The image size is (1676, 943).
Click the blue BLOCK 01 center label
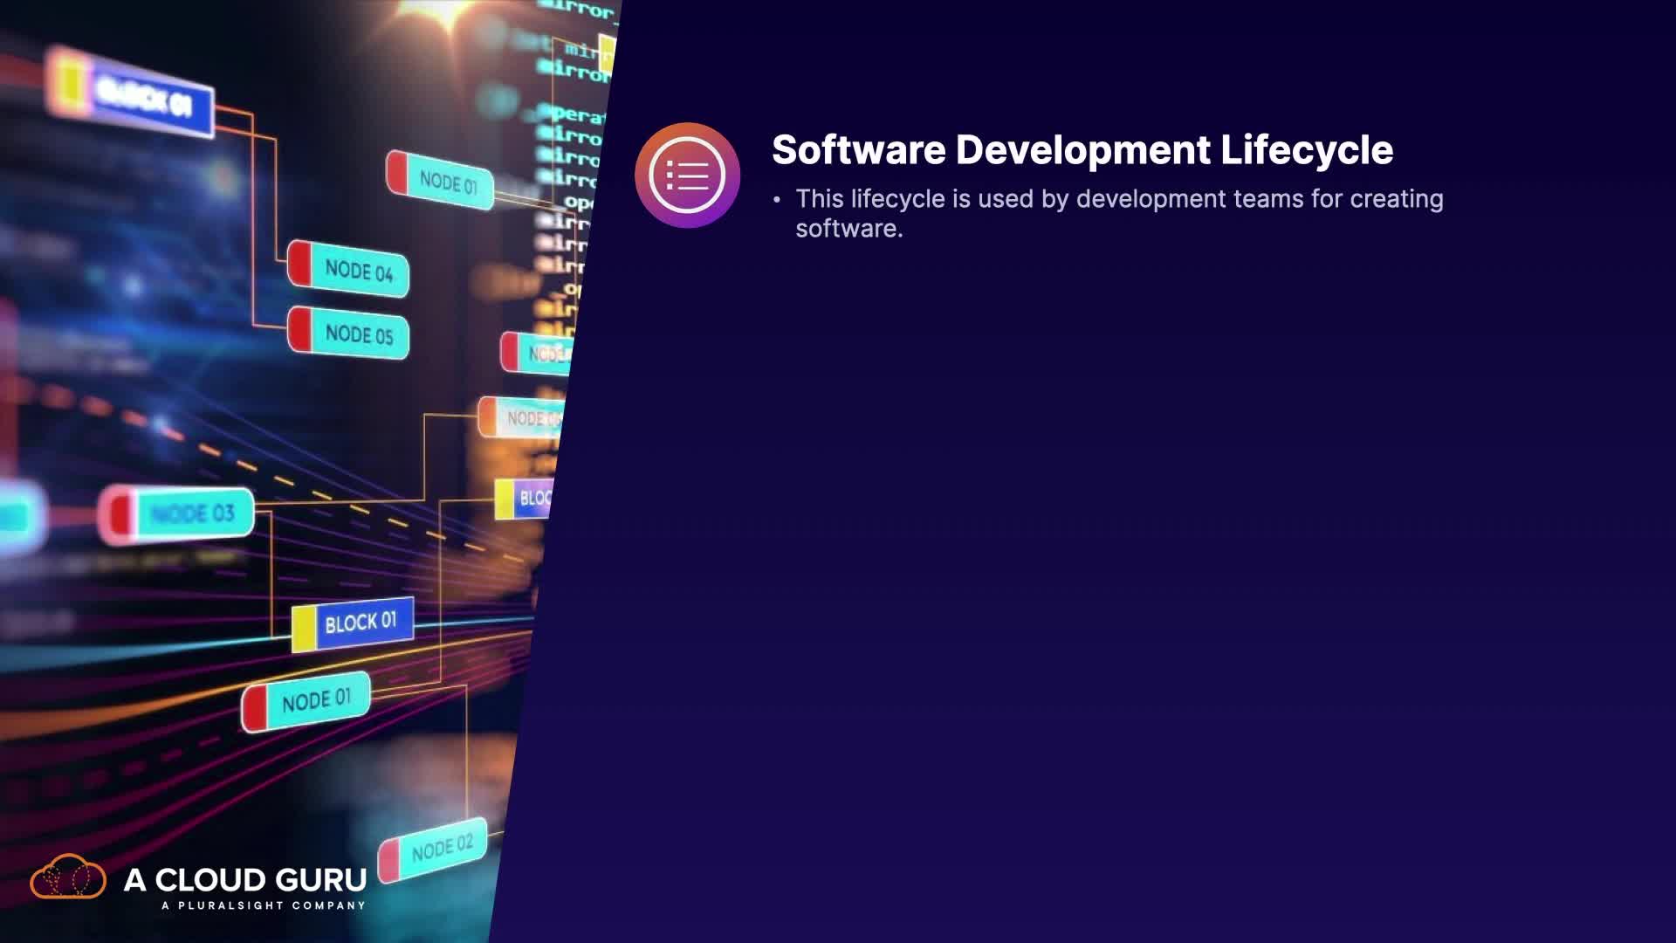[361, 623]
